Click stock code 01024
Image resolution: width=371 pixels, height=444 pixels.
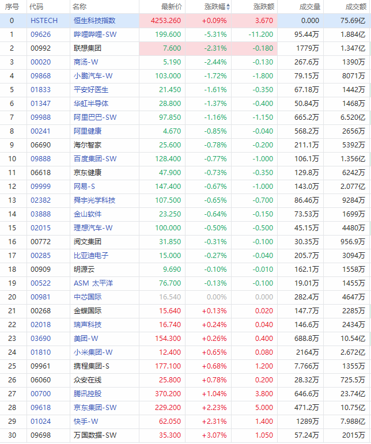(41, 422)
